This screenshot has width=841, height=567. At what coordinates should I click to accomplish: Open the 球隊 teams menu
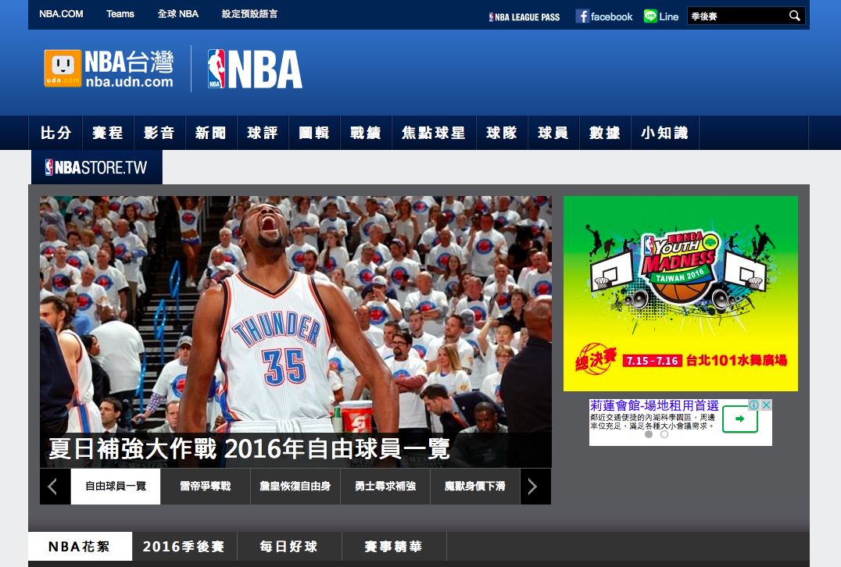click(x=502, y=133)
